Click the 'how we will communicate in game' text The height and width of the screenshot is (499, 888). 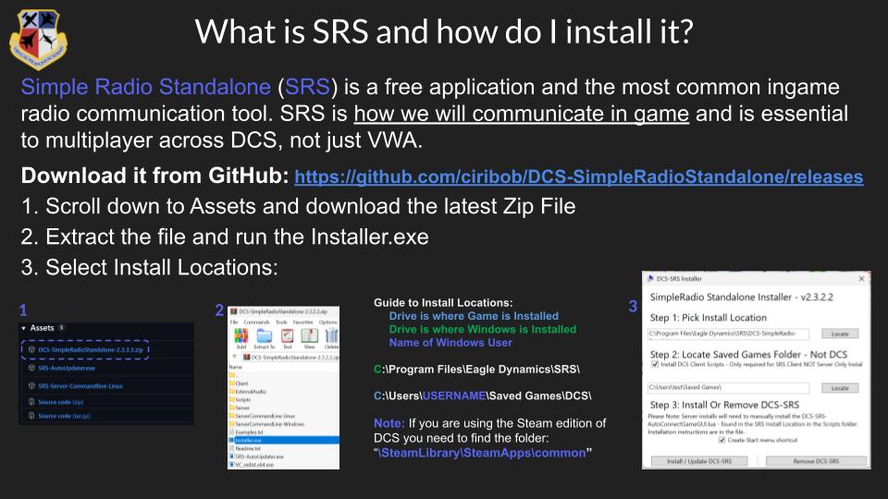(521, 114)
